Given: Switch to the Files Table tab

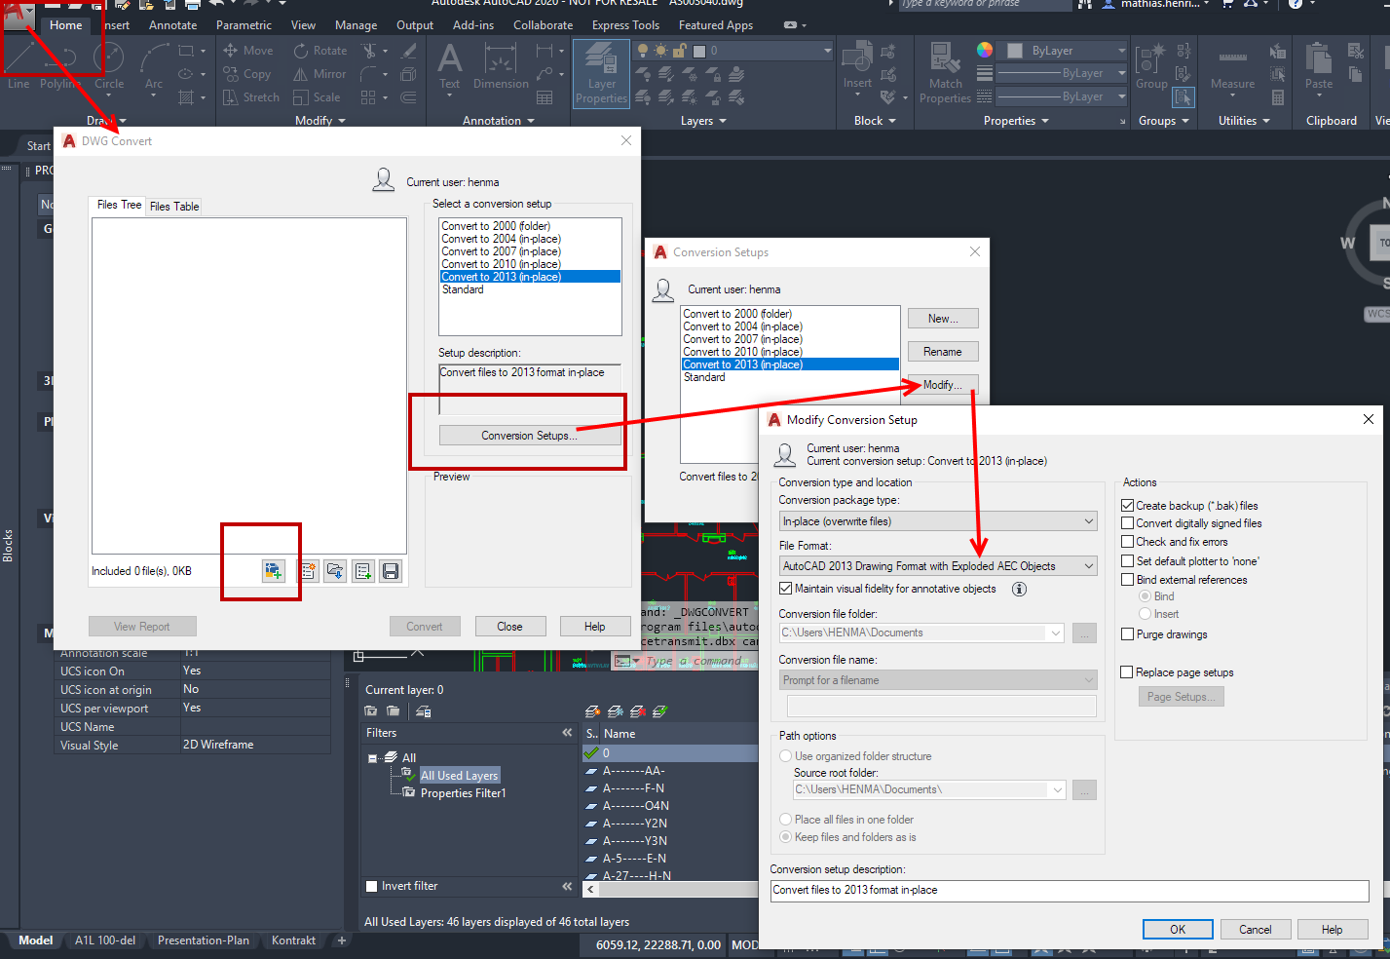Looking at the screenshot, I should pos(174,207).
